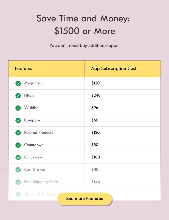Select the $240 Filters cost cell
Screen dimensions: 169x220
tap(123, 96)
